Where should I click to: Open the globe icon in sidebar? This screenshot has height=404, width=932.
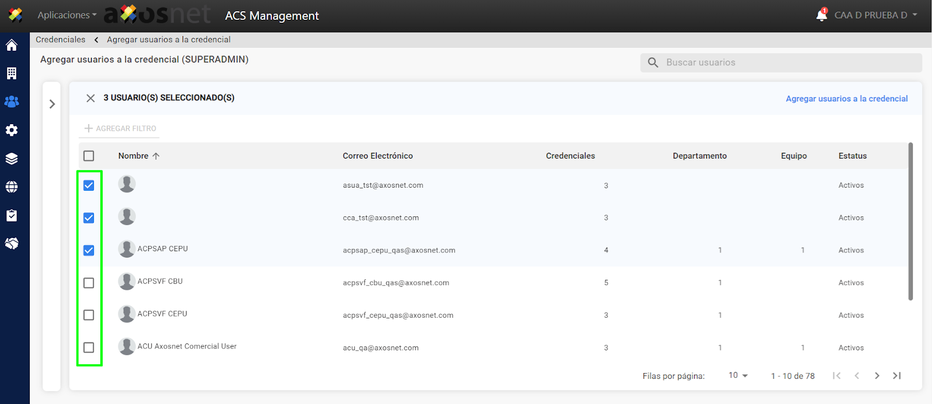[x=12, y=187]
